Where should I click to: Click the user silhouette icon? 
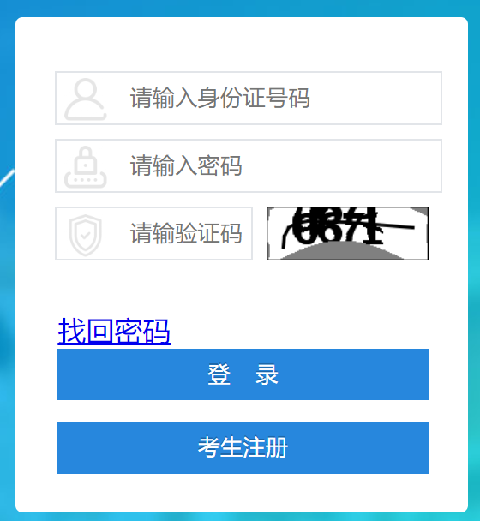pyautogui.click(x=86, y=99)
